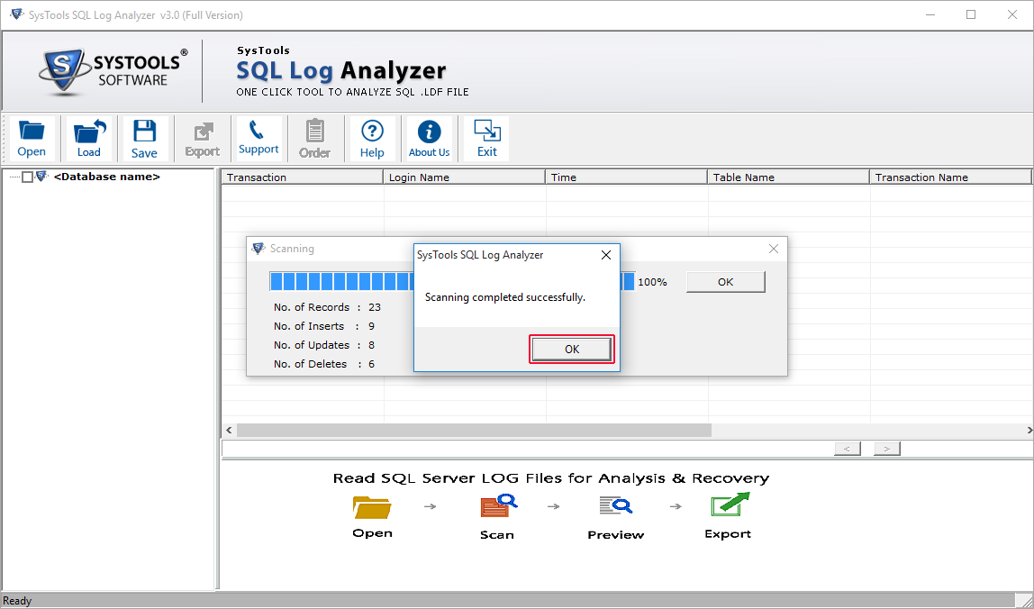Open an LDF file with Open toolbar button
This screenshot has width=1034, height=609.
coord(32,139)
